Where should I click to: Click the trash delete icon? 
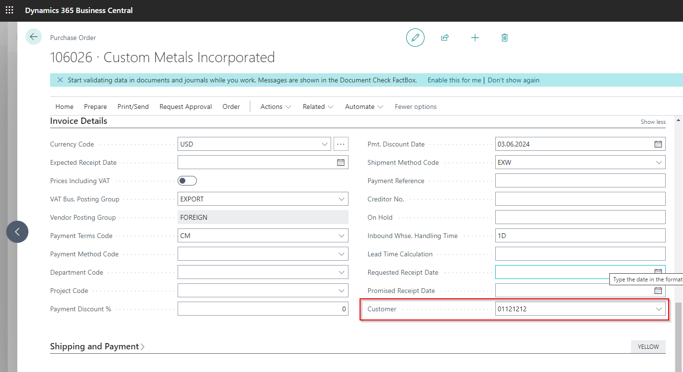click(x=504, y=38)
